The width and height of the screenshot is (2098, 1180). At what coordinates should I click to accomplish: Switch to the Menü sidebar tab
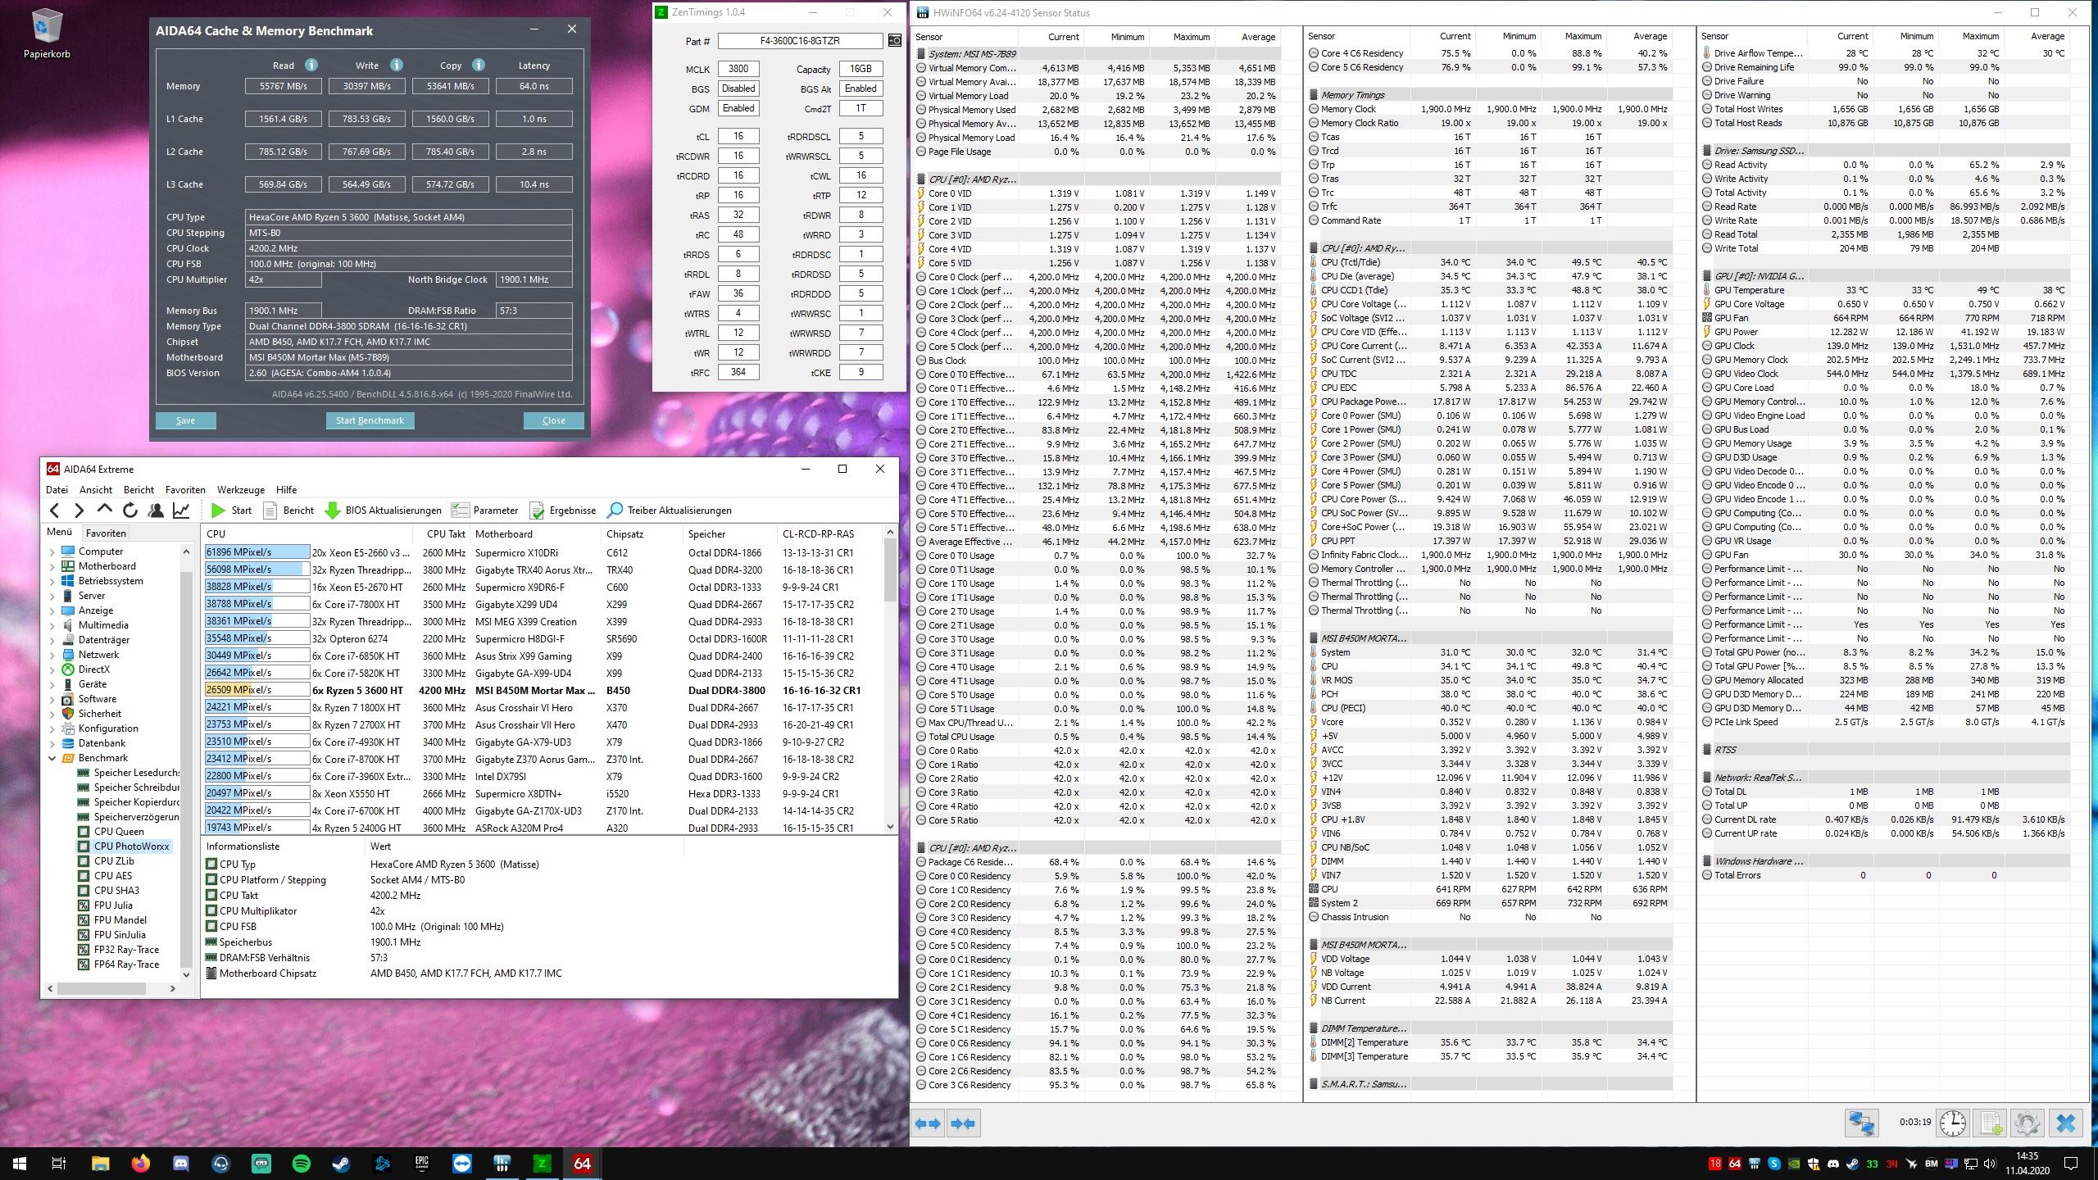(x=59, y=532)
